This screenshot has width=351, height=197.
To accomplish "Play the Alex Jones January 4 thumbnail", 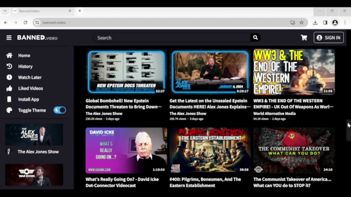I will (210, 72).
